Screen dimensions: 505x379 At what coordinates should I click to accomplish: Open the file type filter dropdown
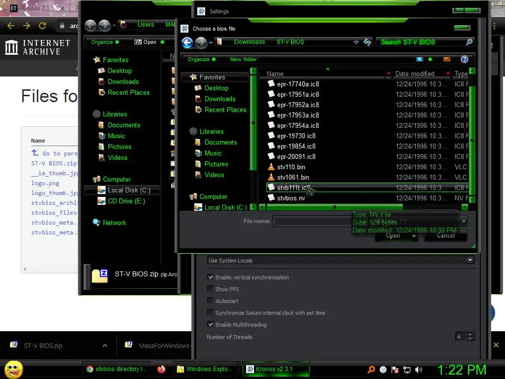[464, 221]
